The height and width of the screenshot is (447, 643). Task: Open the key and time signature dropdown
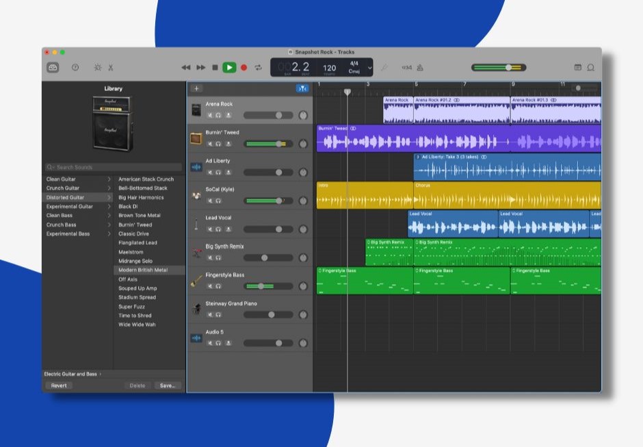[x=370, y=68]
